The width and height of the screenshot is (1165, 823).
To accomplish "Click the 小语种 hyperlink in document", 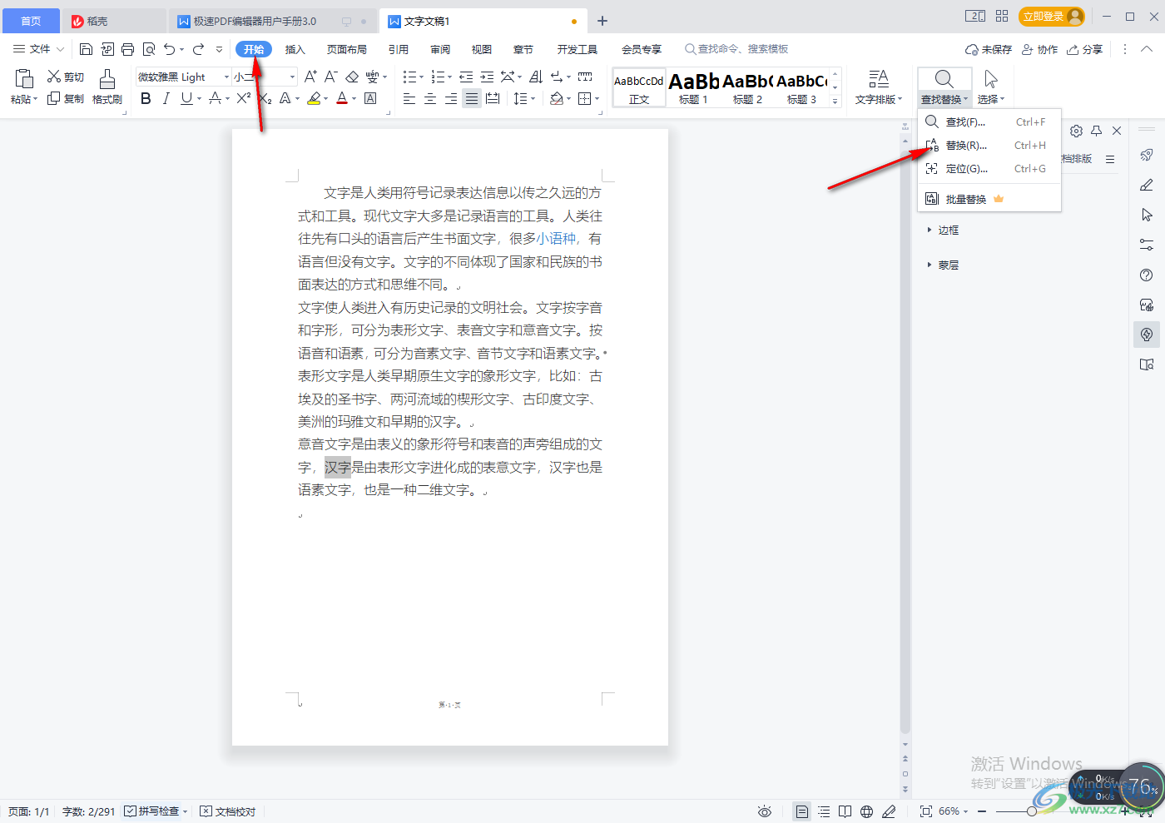I will 556,239.
